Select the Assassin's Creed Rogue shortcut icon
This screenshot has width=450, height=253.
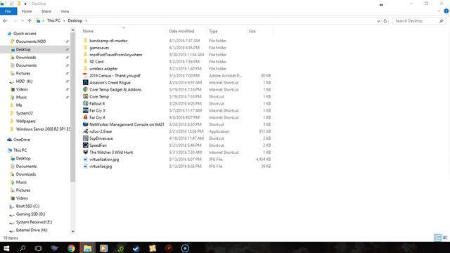(85, 82)
